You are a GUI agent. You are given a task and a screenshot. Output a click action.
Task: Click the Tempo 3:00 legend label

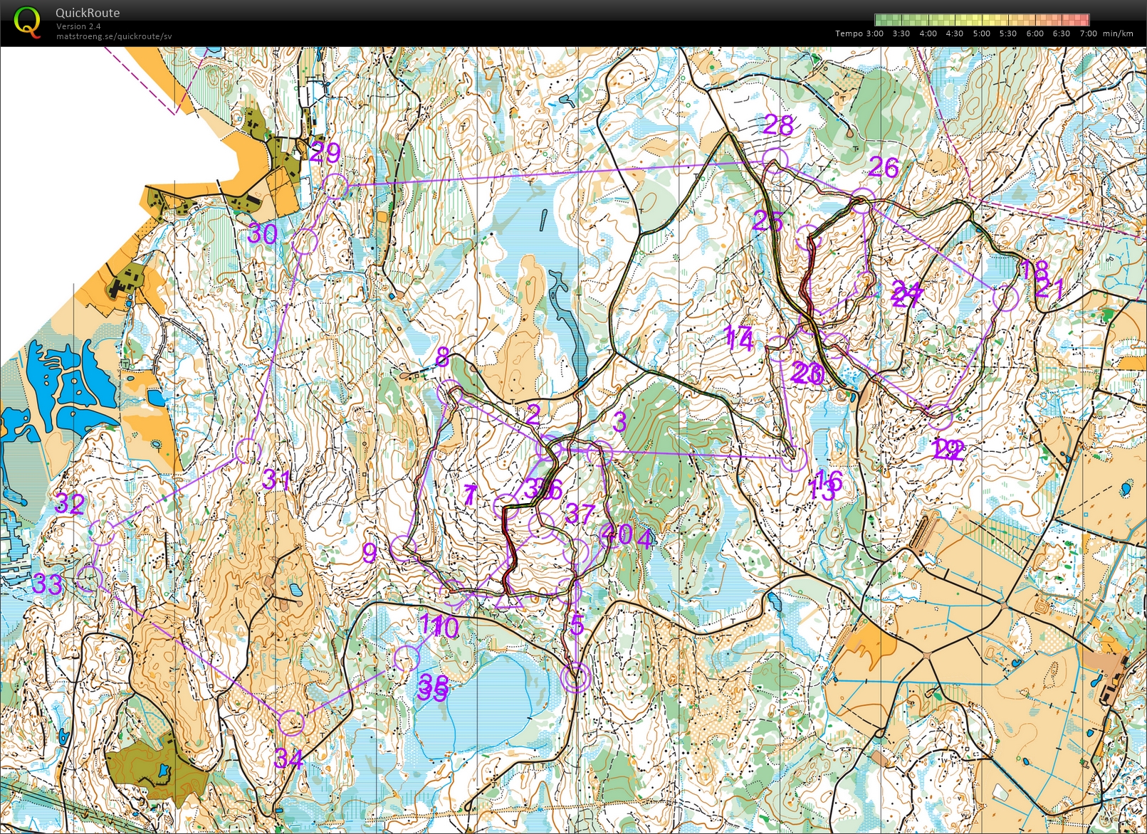pyautogui.click(x=859, y=33)
